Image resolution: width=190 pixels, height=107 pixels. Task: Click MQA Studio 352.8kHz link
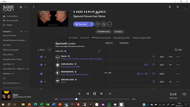tap(71, 67)
